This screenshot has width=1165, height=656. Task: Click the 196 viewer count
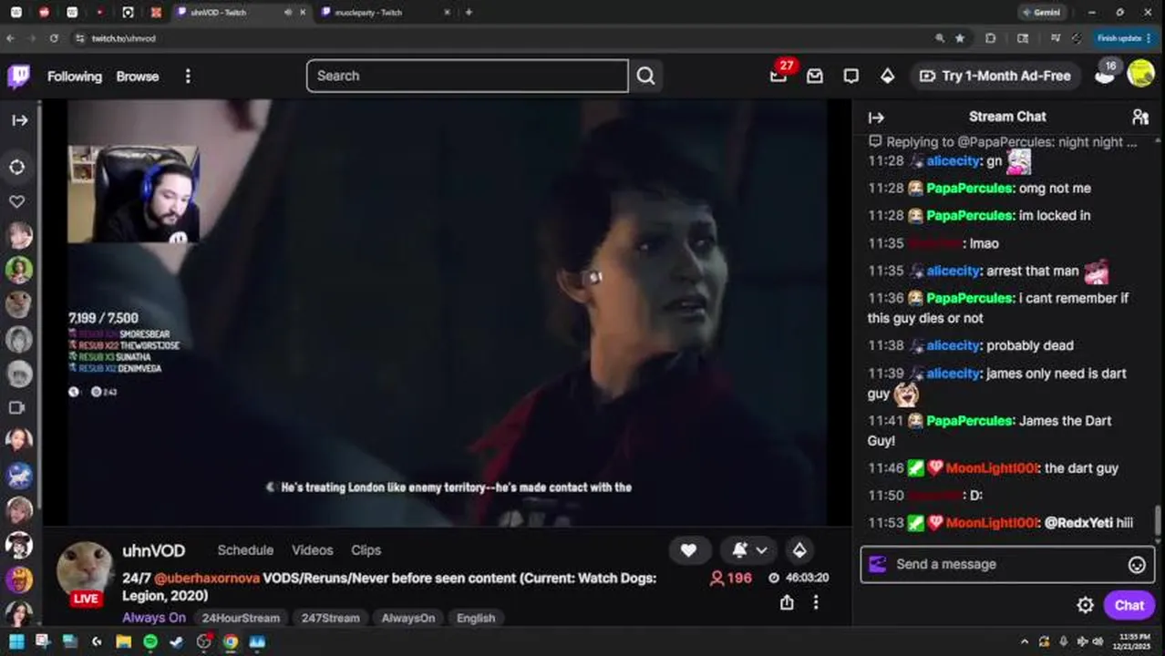tap(730, 578)
